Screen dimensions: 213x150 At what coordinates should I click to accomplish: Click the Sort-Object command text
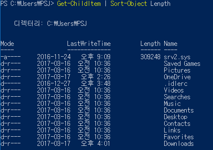click(x=128, y=4)
